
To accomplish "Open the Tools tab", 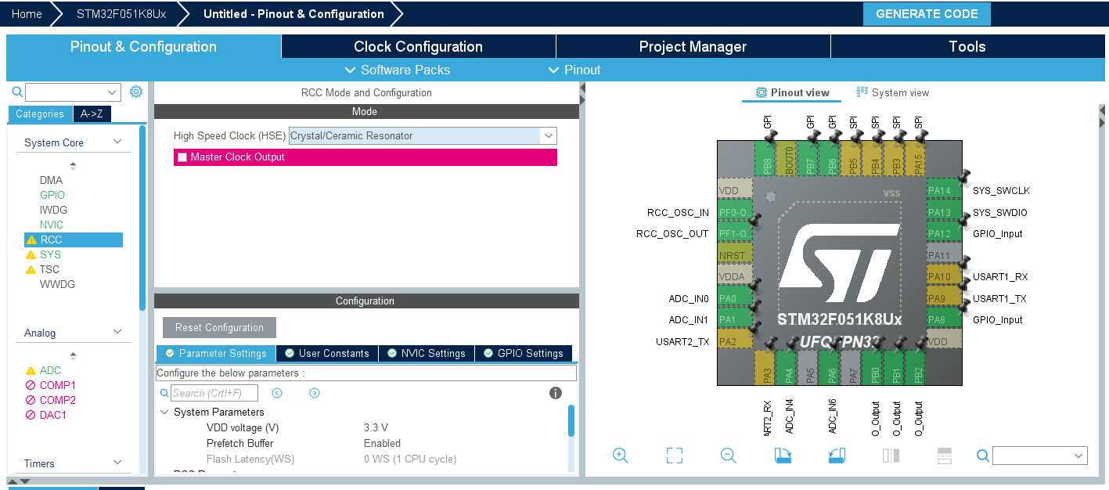I will pyautogui.click(x=967, y=46).
